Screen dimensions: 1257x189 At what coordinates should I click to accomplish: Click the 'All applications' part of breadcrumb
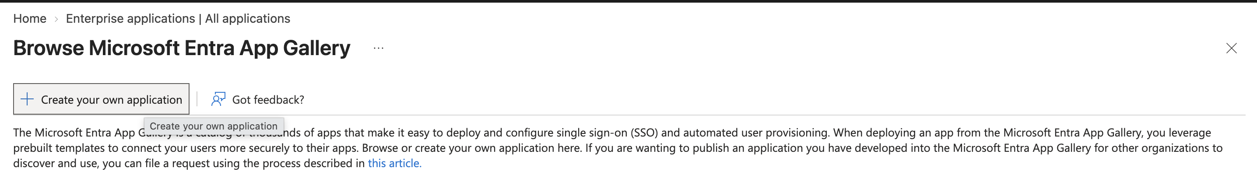tap(247, 18)
